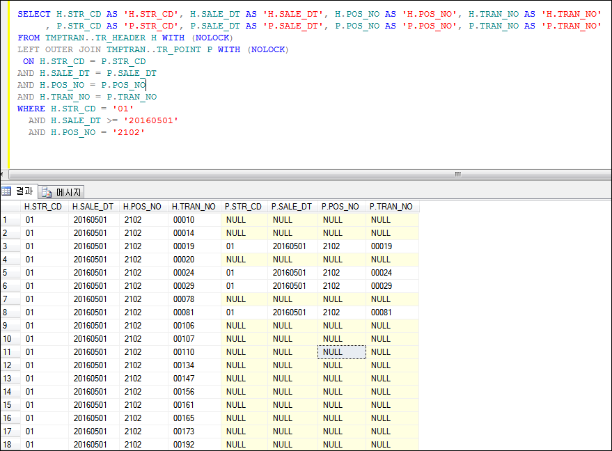
Task: Click the LEFT OUTER JOIN text in the query
Action: (59, 49)
